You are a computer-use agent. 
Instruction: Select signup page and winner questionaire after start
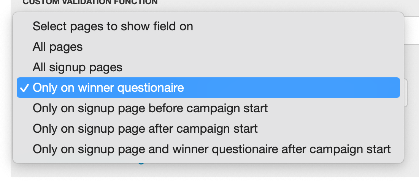tap(211, 149)
